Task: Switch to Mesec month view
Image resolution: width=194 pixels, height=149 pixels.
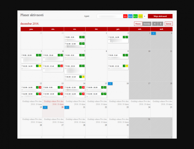Action: 138,24
